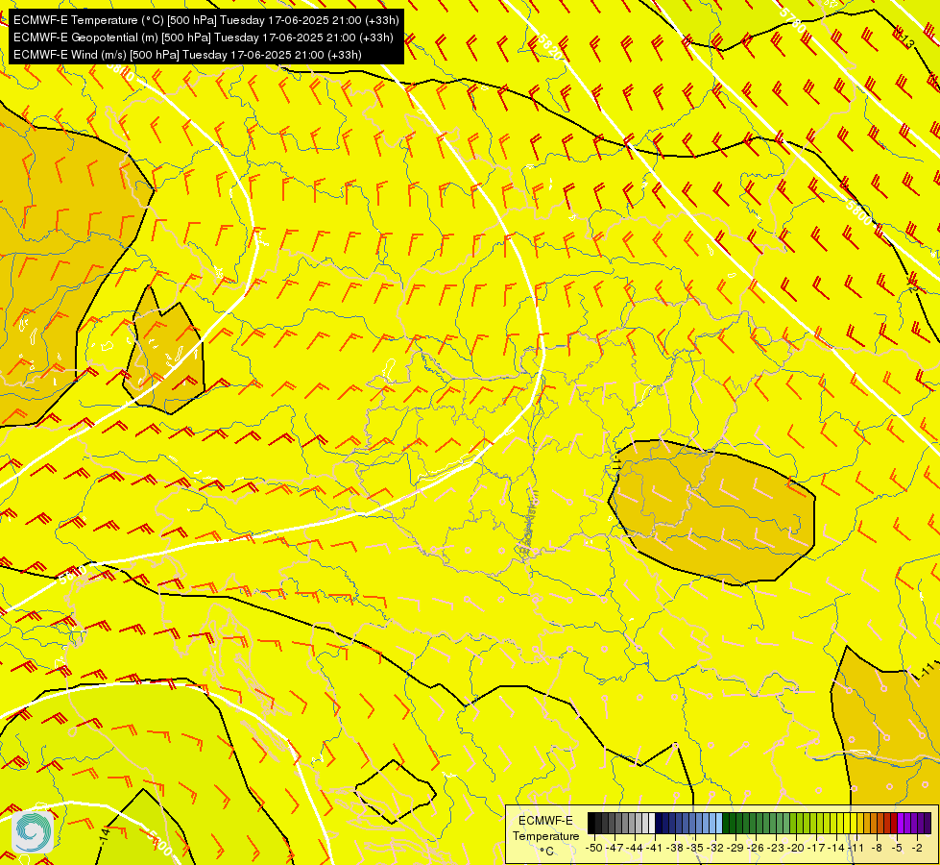The height and width of the screenshot is (865, 940).
Task: Click the -50 value on the legend scale
Action: coord(594,849)
